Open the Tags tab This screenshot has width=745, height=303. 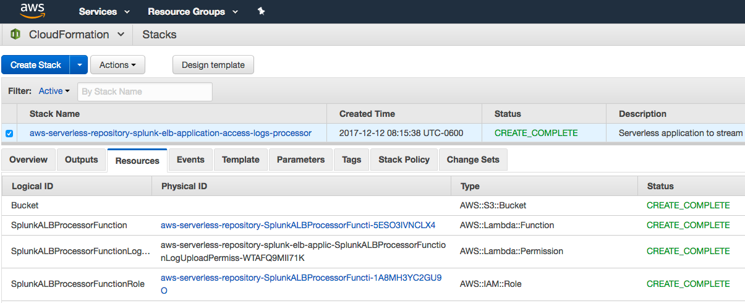351,160
